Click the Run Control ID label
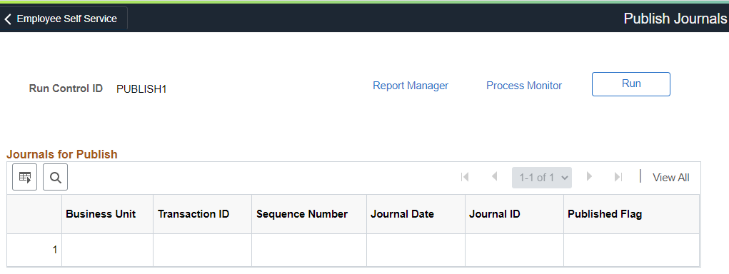 pos(66,88)
